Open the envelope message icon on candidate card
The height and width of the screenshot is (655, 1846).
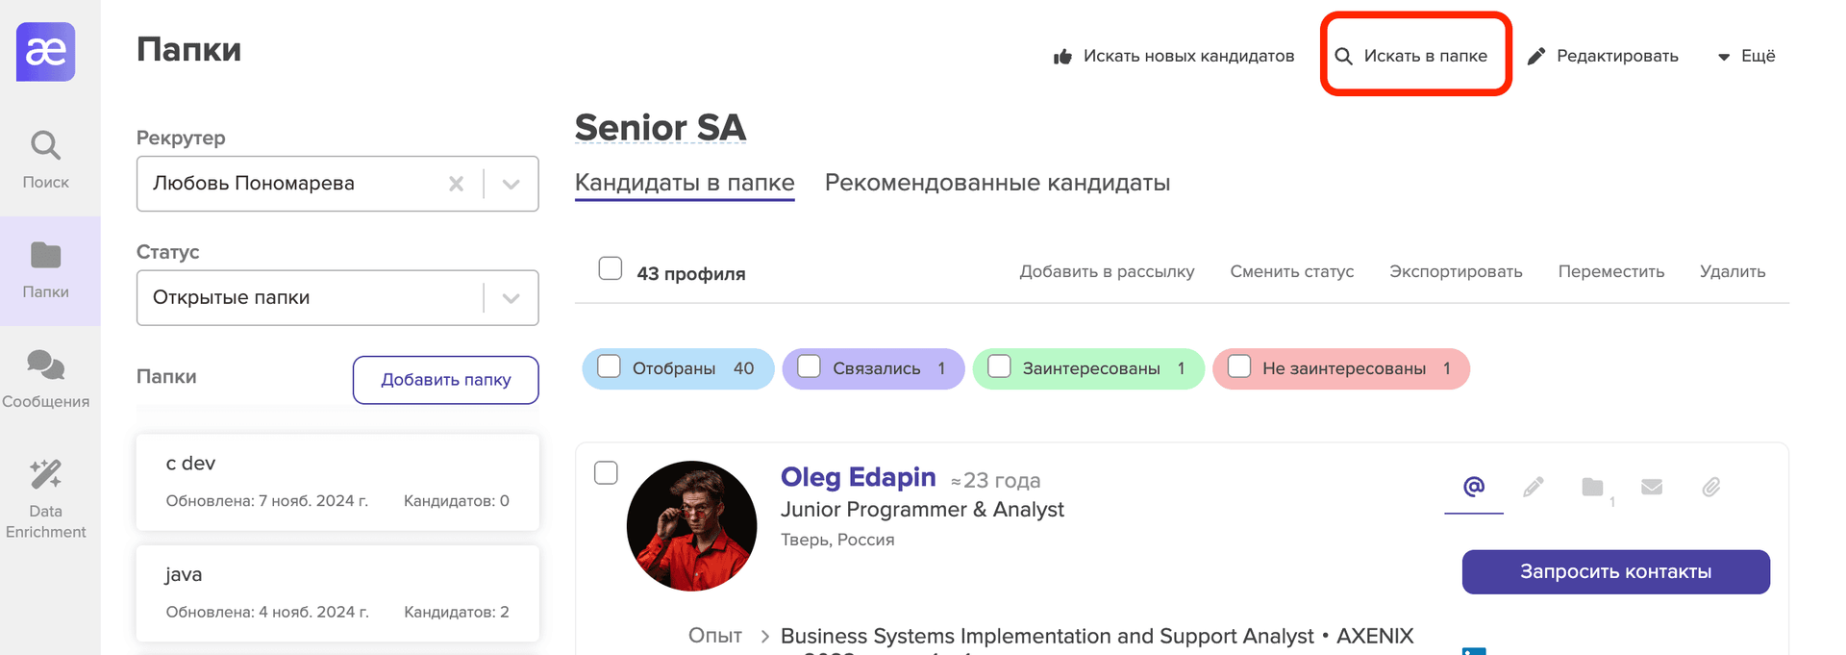point(1652,487)
